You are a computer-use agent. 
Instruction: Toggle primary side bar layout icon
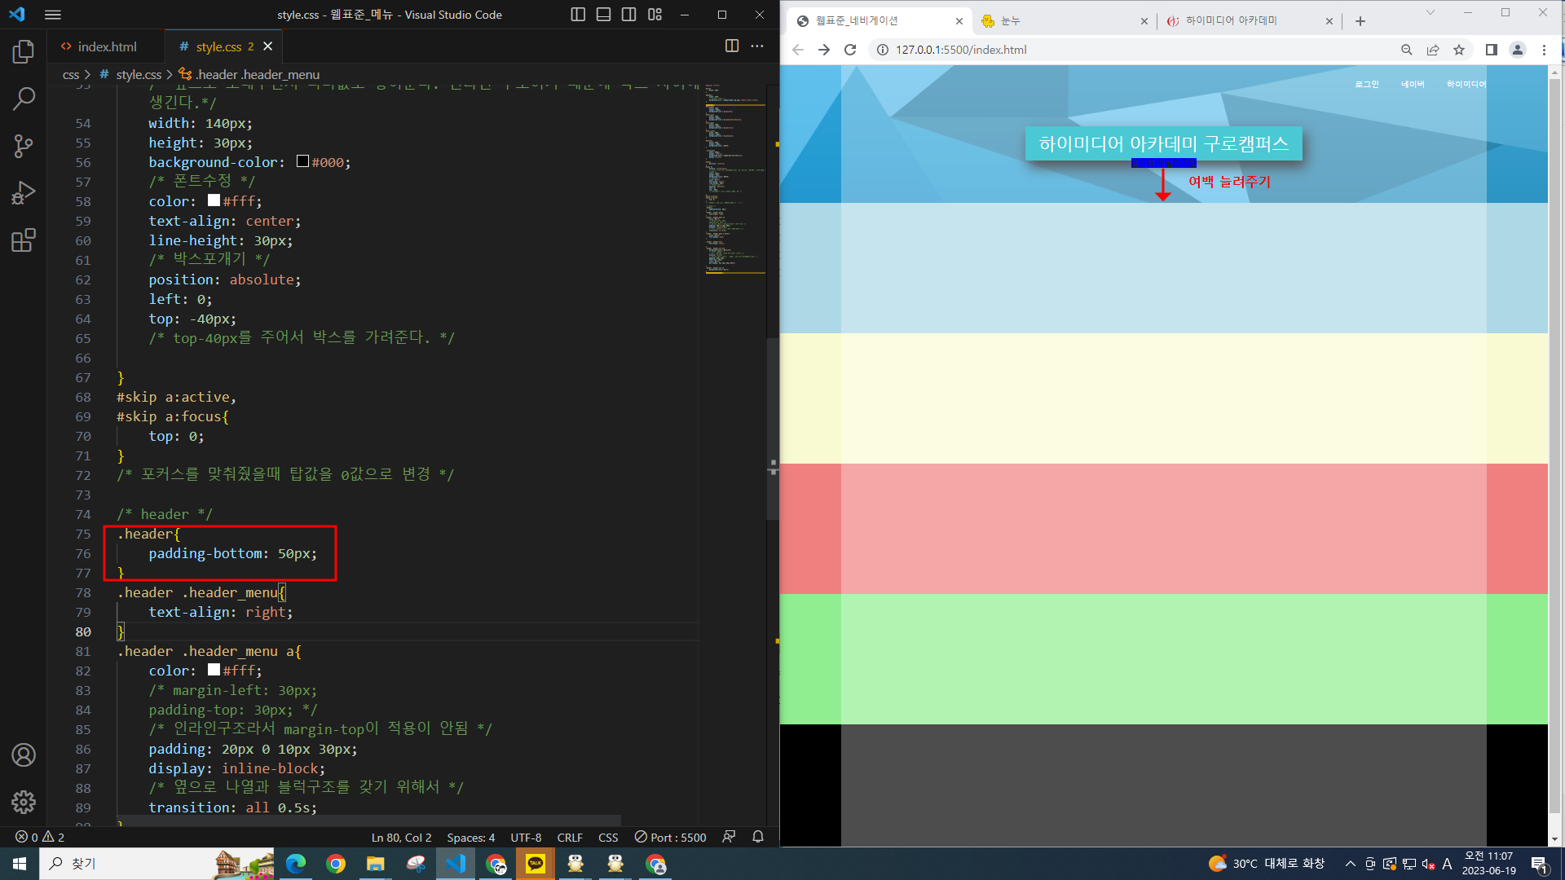578,15
